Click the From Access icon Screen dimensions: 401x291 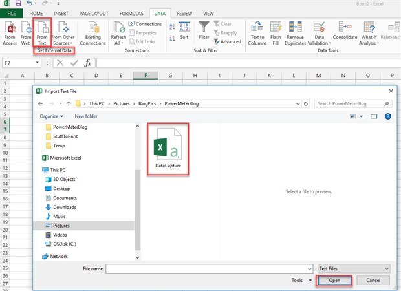[x=10, y=30]
